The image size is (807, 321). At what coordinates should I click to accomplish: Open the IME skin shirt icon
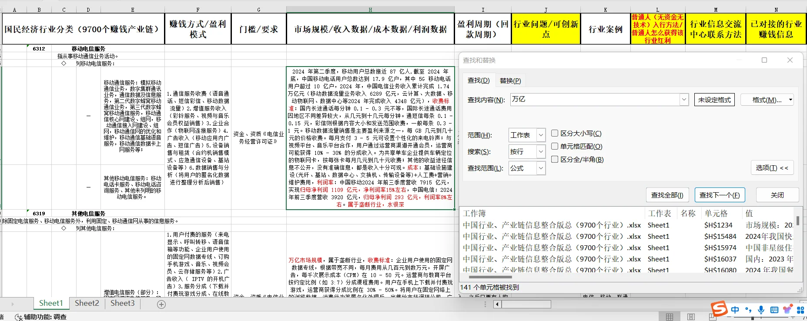click(x=787, y=310)
